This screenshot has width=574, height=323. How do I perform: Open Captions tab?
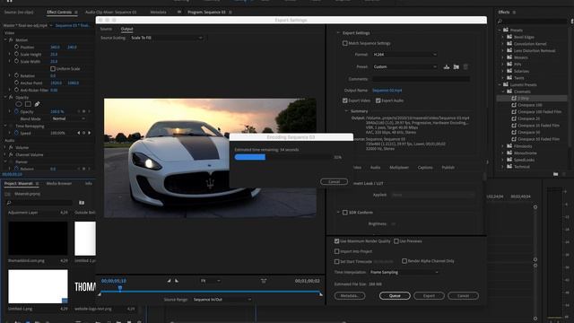click(x=425, y=168)
